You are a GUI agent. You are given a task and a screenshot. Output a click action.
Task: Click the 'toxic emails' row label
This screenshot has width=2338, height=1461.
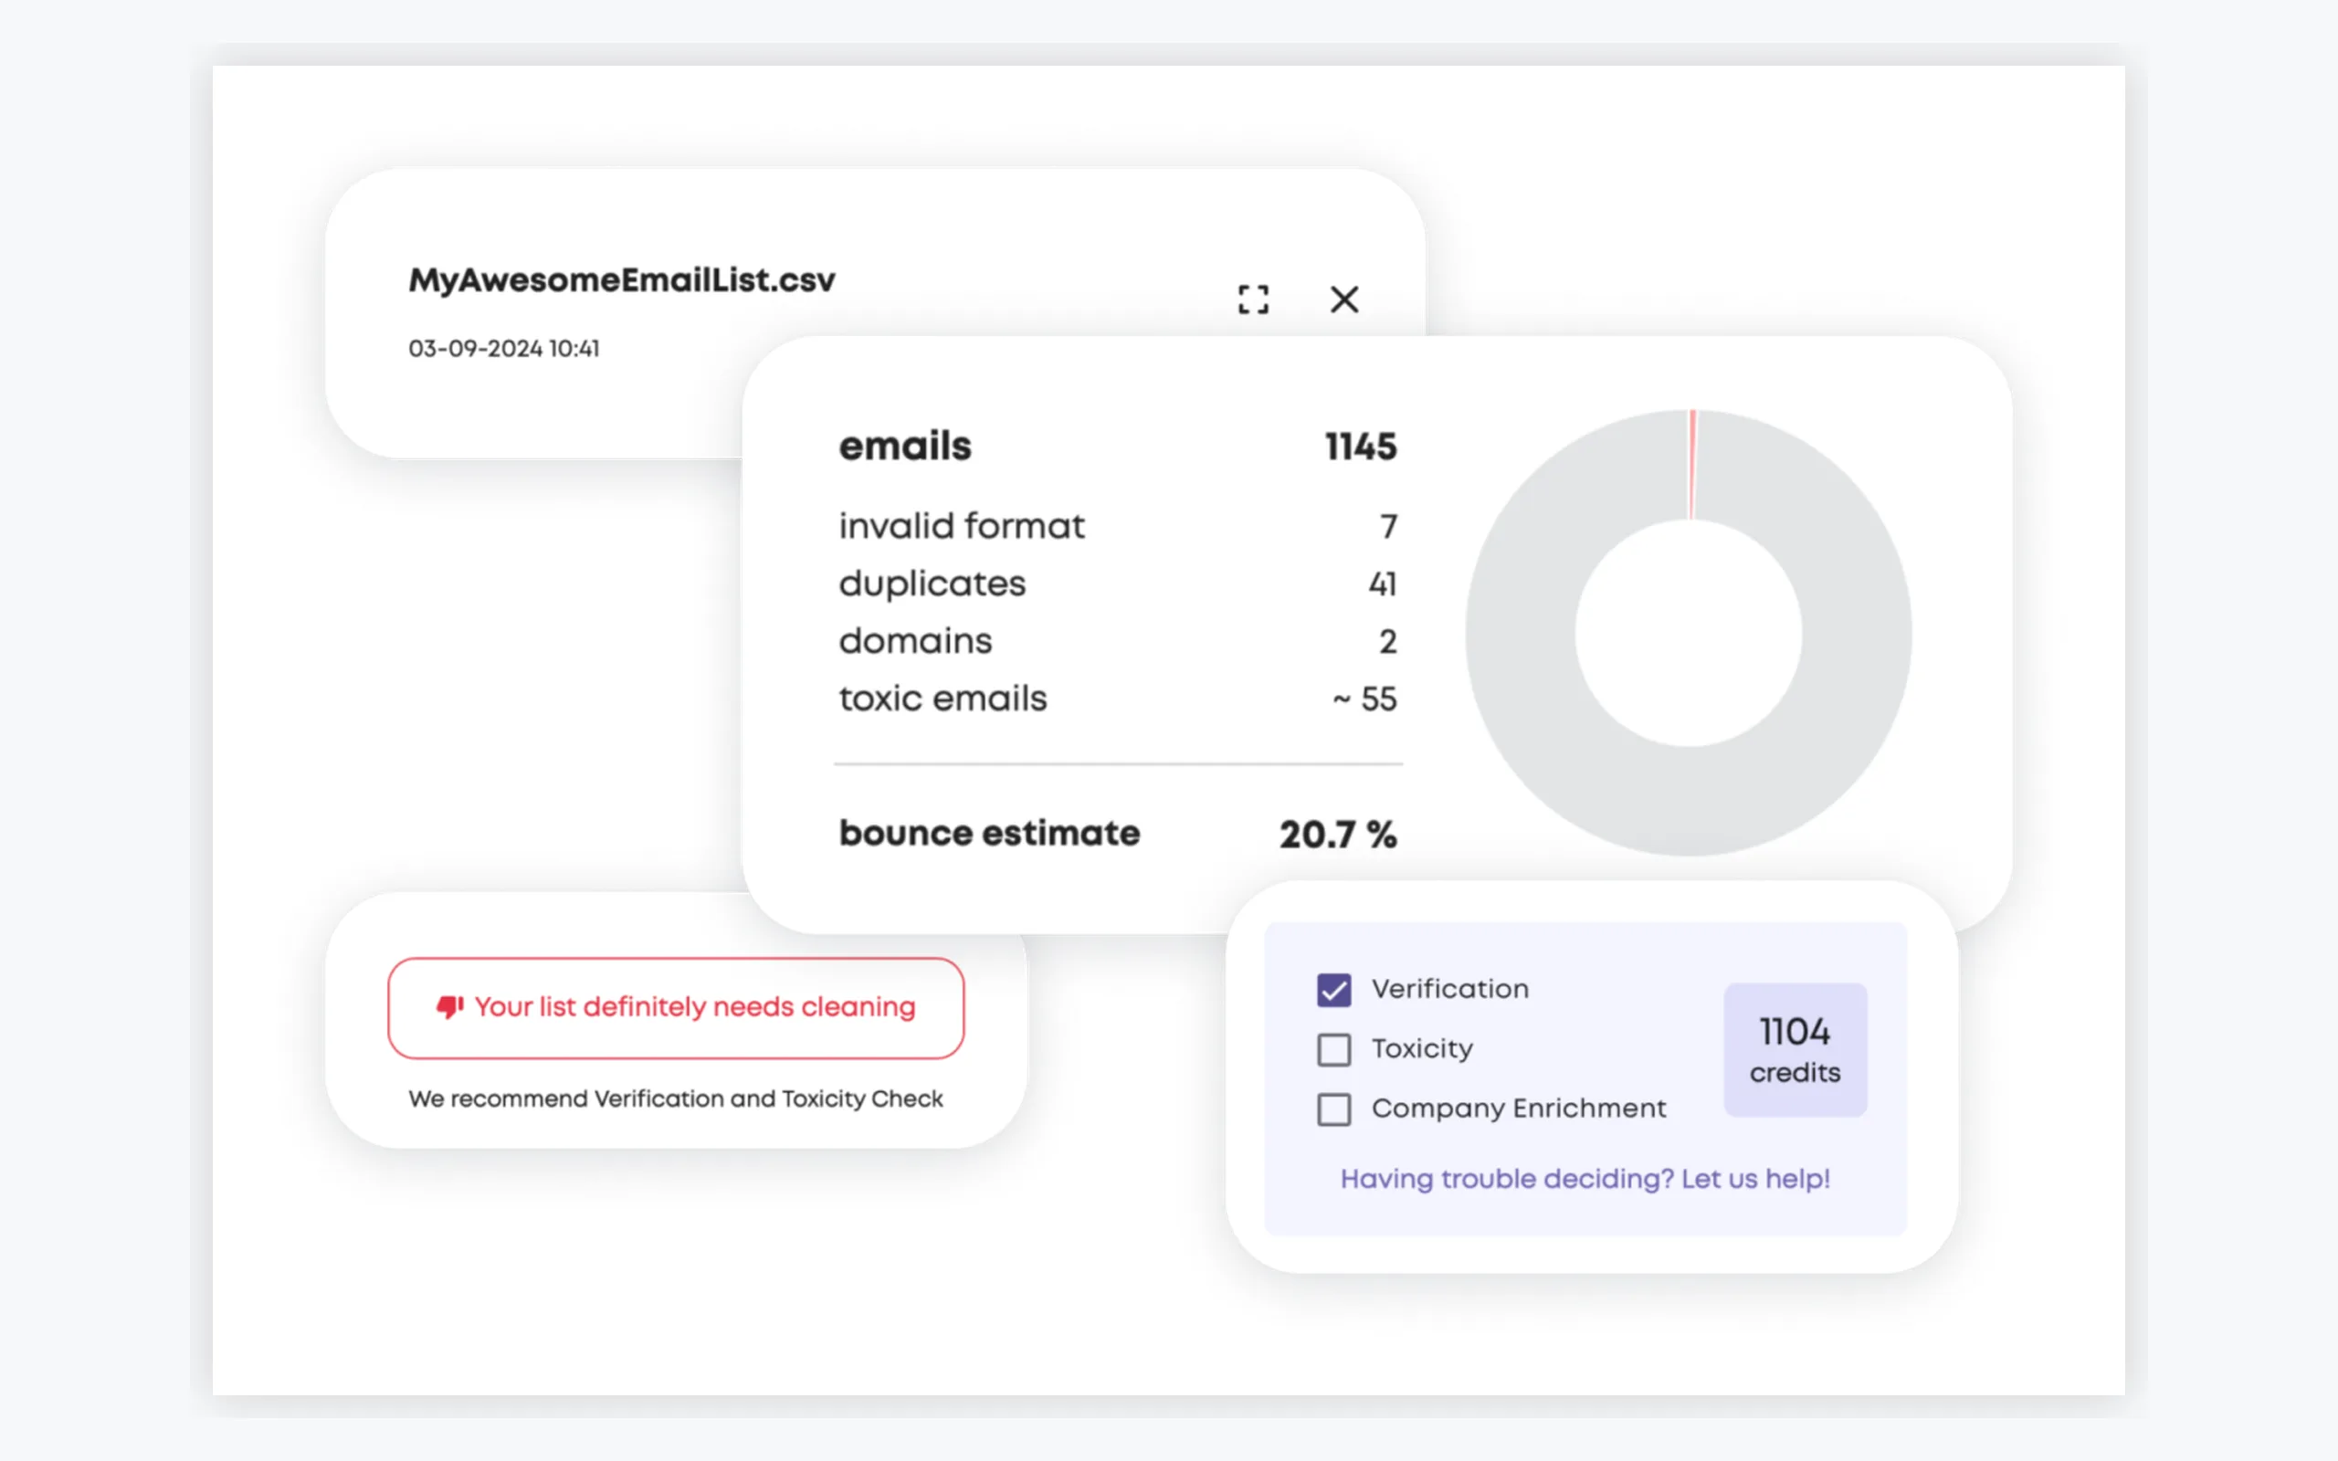(942, 699)
